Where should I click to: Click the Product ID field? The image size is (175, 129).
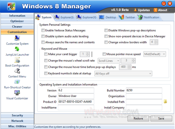click(76, 102)
